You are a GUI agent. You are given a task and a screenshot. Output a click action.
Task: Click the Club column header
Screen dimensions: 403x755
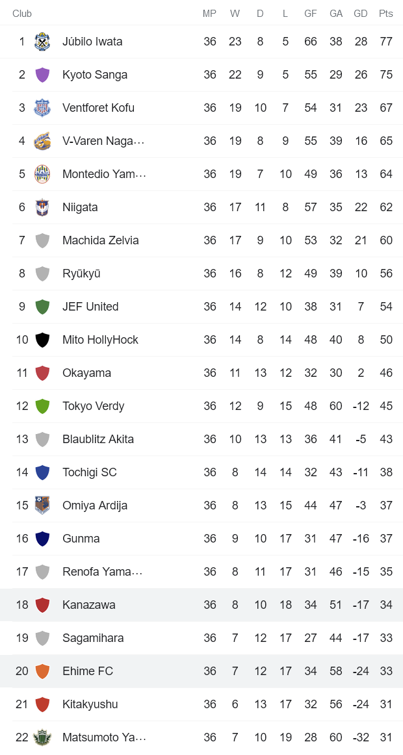tap(22, 14)
